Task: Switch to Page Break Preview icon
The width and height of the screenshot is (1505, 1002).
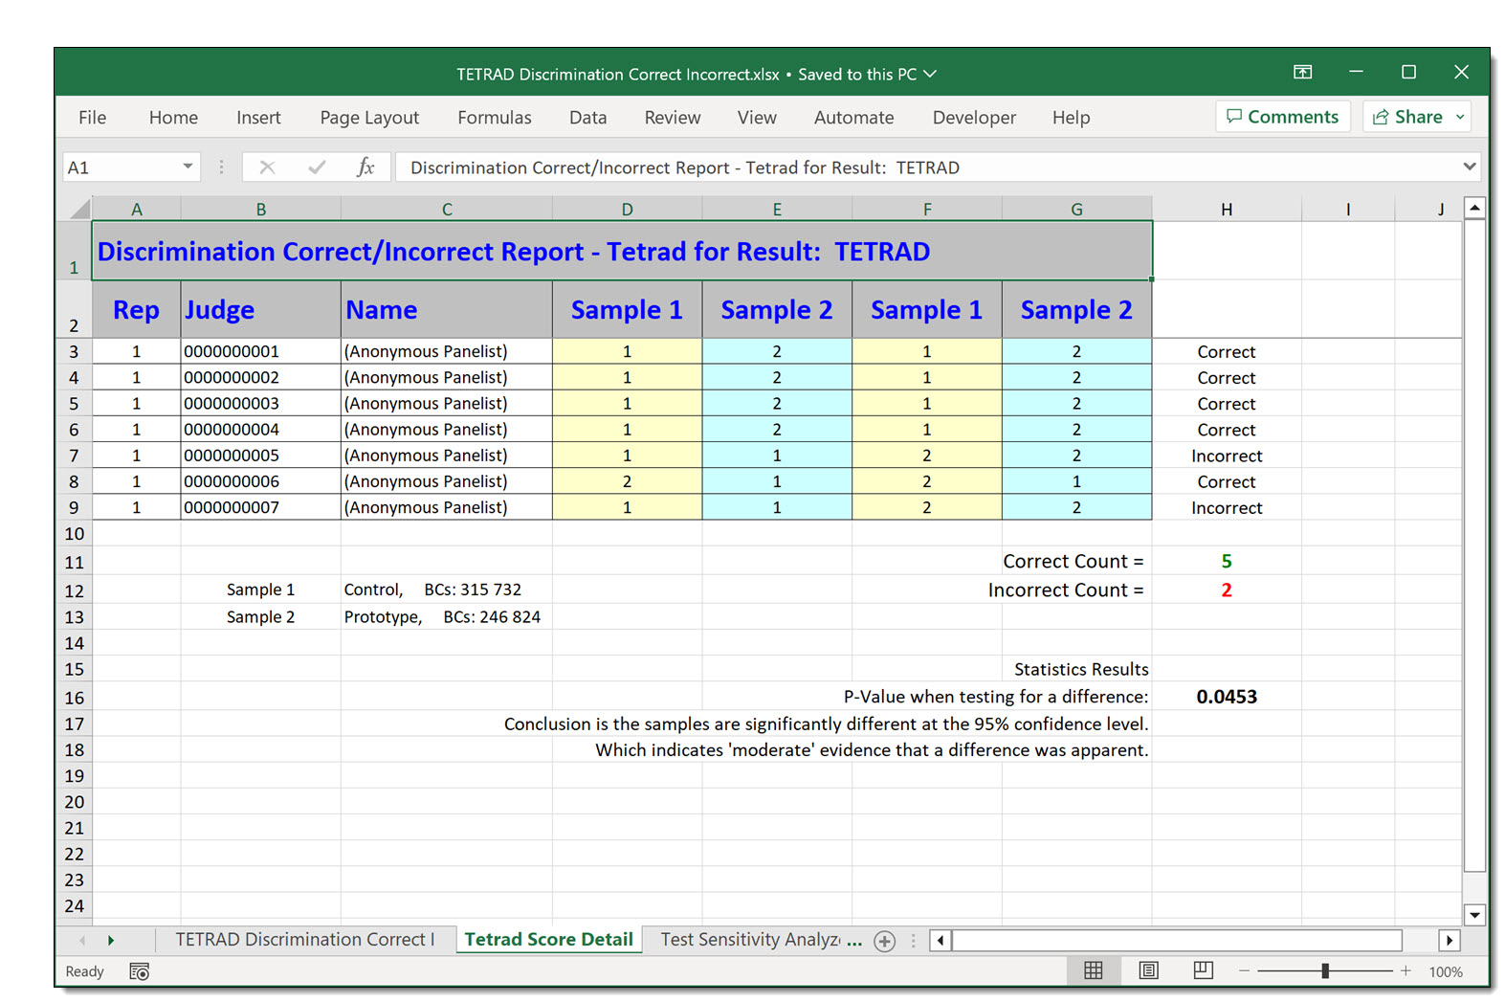Action: click(1204, 970)
